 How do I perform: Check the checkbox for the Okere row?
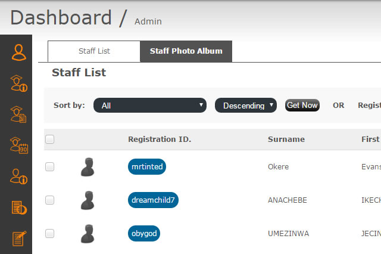tap(50, 167)
